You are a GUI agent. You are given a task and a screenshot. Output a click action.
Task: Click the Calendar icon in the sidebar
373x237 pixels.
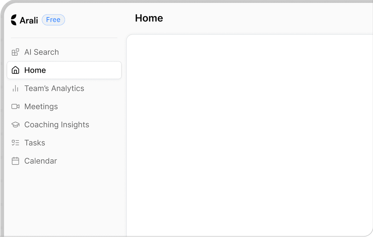click(15, 161)
